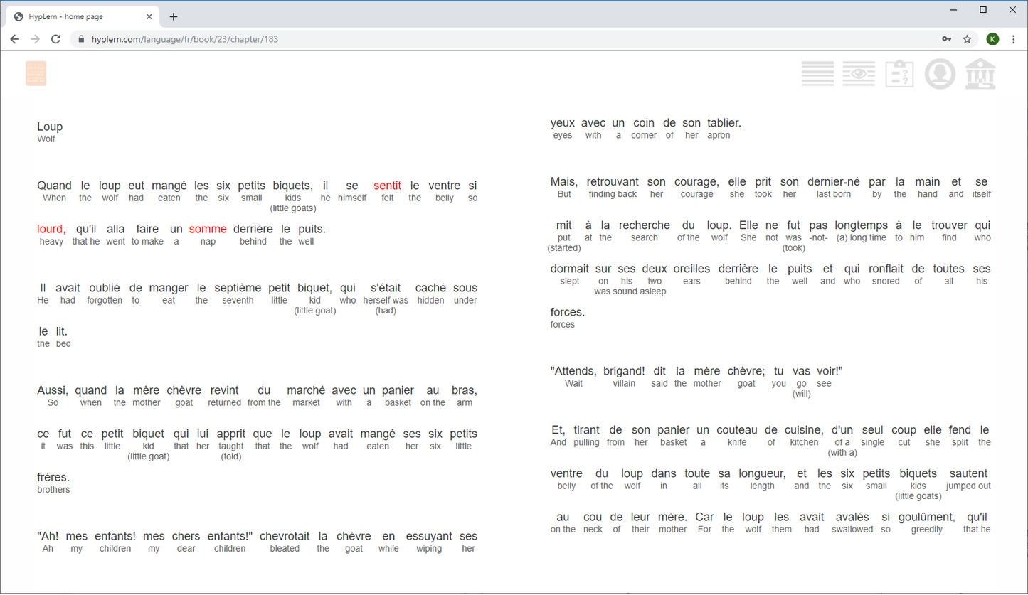Open the green K profile avatar
The height and width of the screenshot is (595, 1028).
pyautogui.click(x=992, y=39)
